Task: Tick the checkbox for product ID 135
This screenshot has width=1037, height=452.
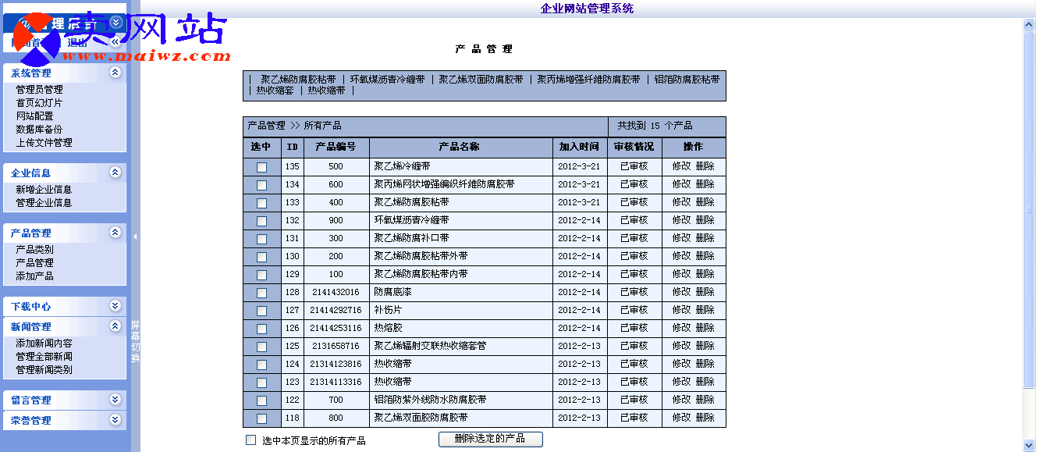Action: click(262, 167)
